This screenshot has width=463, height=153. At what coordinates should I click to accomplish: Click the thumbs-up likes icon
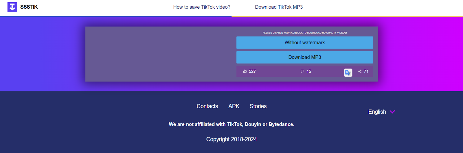tap(245, 71)
